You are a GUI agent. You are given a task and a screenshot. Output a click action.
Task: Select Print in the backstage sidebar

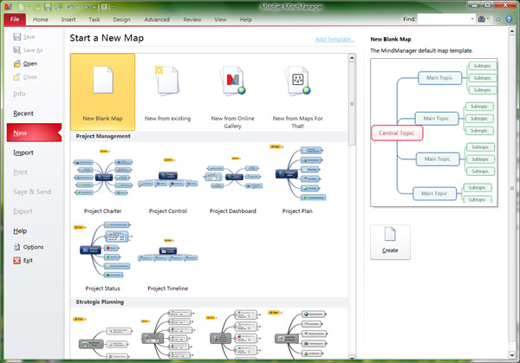coord(20,172)
